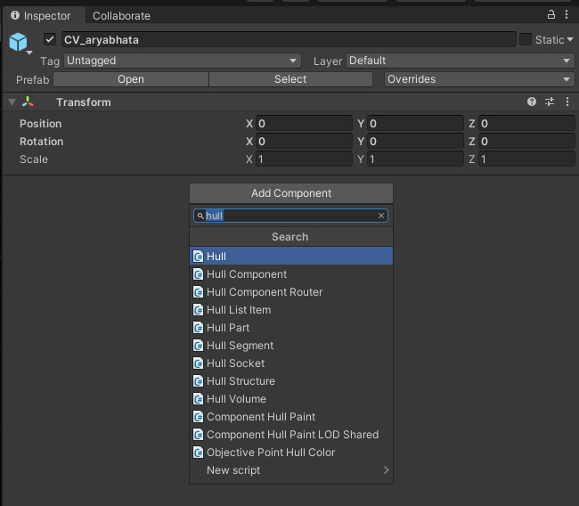The image size is (579, 506).
Task: Collapse the Transform component foldout
Action: (12, 102)
